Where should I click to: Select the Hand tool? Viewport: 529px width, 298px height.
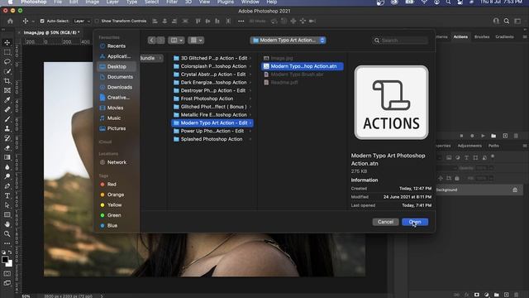(7, 224)
